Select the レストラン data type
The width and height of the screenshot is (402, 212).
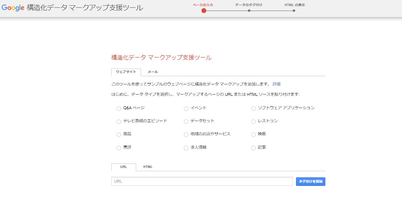pos(253,122)
